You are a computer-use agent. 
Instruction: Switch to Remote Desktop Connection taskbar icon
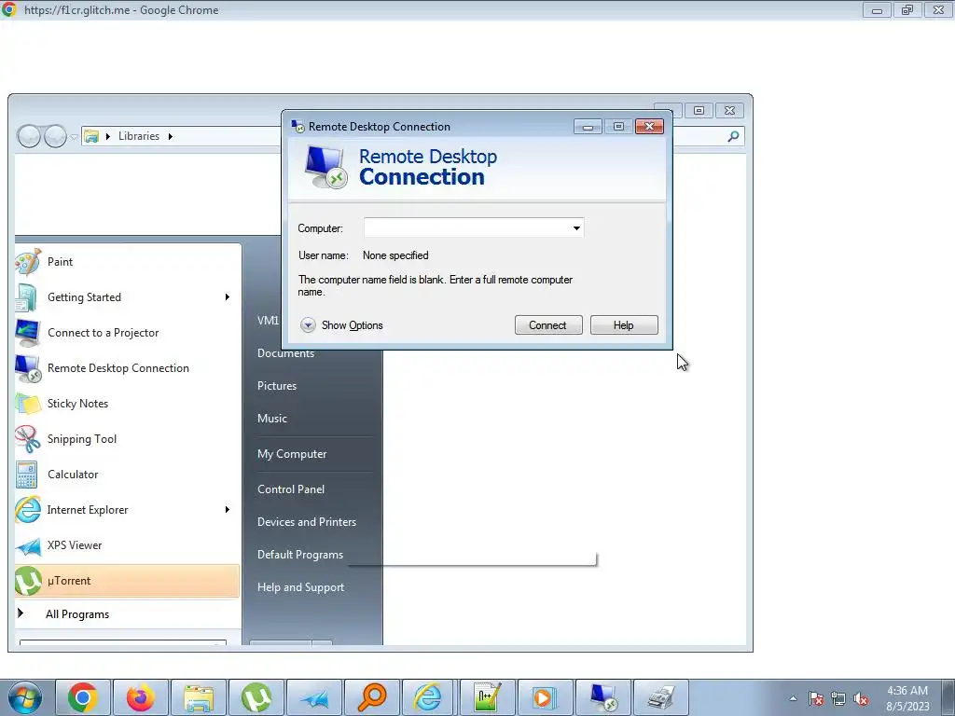[x=603, y=697]
